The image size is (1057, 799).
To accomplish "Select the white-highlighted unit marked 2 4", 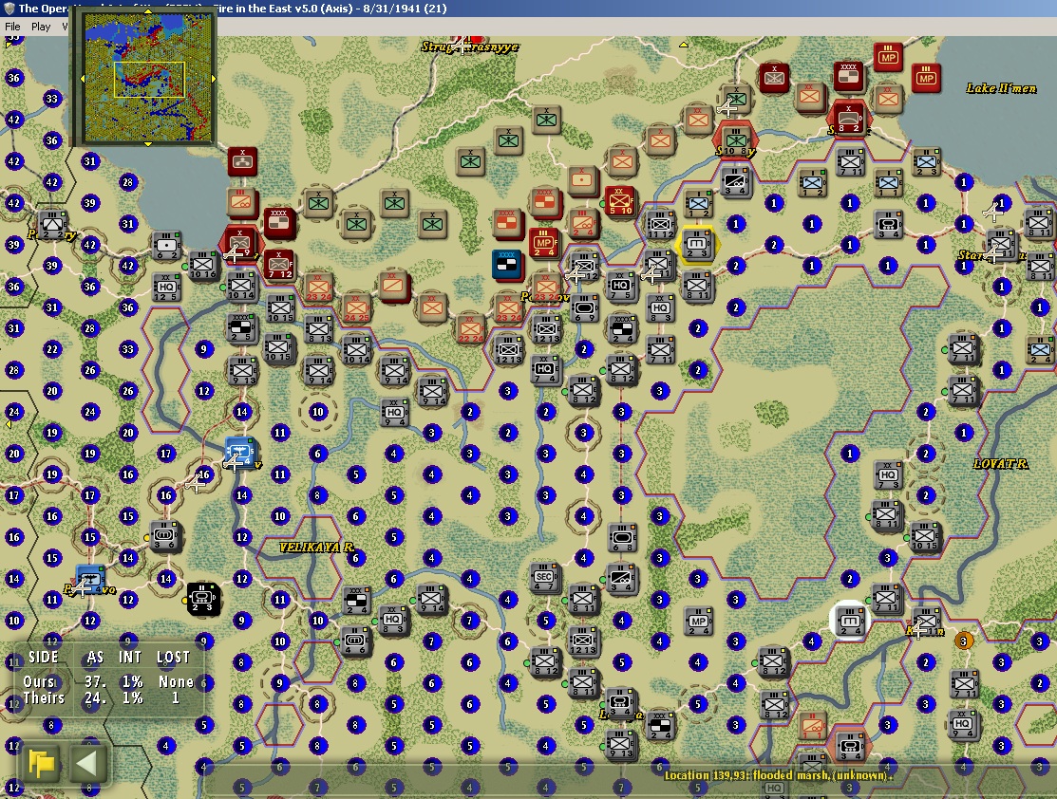I will [849, 621].
